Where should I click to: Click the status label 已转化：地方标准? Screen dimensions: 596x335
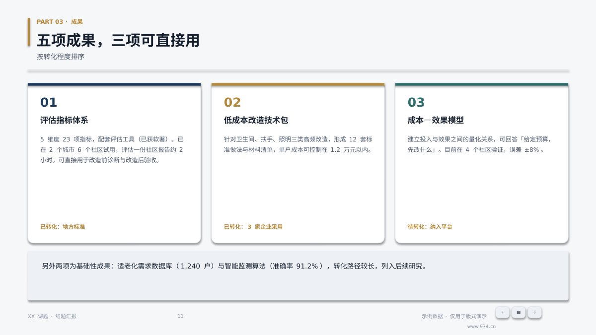point(63,227)
